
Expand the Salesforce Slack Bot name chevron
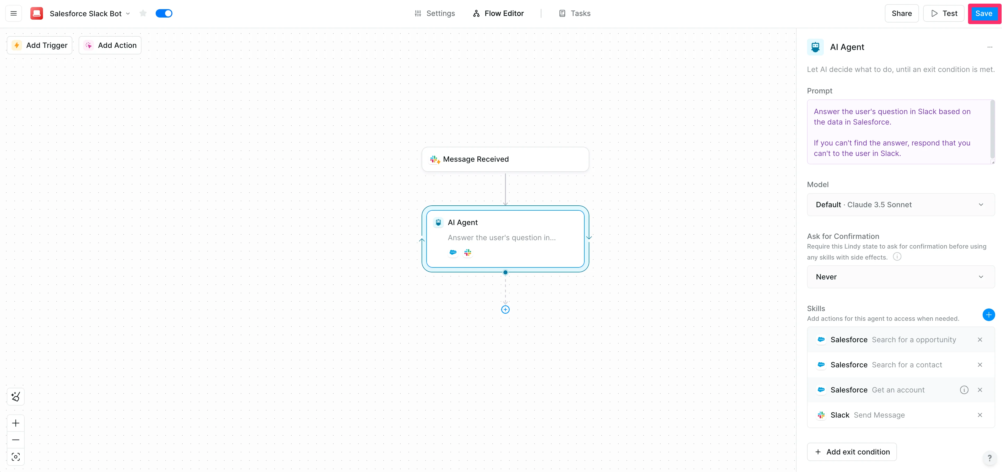click(128, 14)
